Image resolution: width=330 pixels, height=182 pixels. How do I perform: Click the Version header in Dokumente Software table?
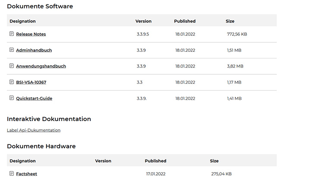click(144, 21)
